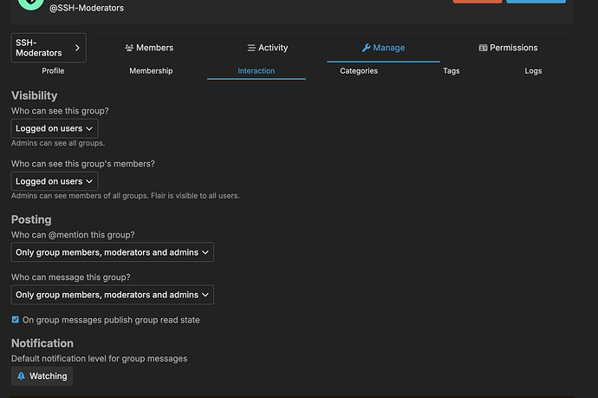Select the Interaction sub-tab
The width and height of the screenshot is (598, 398).
pyautogui.click(x=257, y=71)
